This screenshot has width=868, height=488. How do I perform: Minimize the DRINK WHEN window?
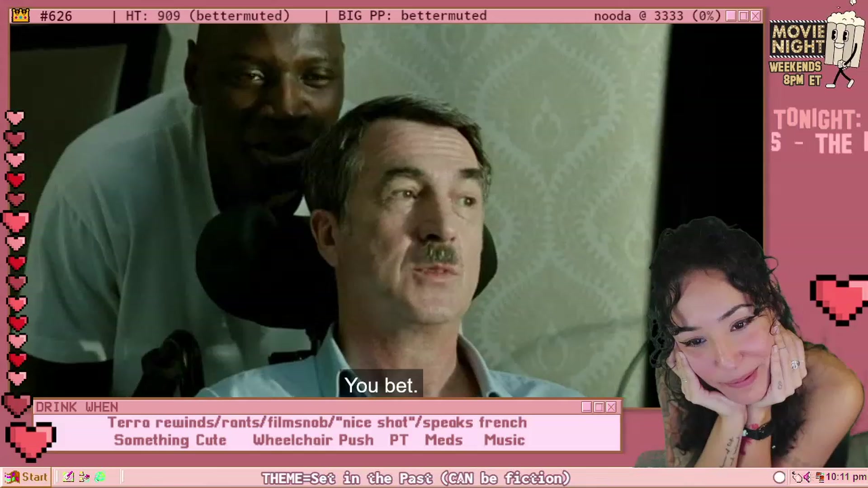pyautogui.click(x=587, y=407)
